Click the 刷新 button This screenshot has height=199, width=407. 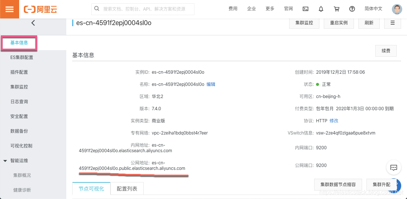[369, 23]
